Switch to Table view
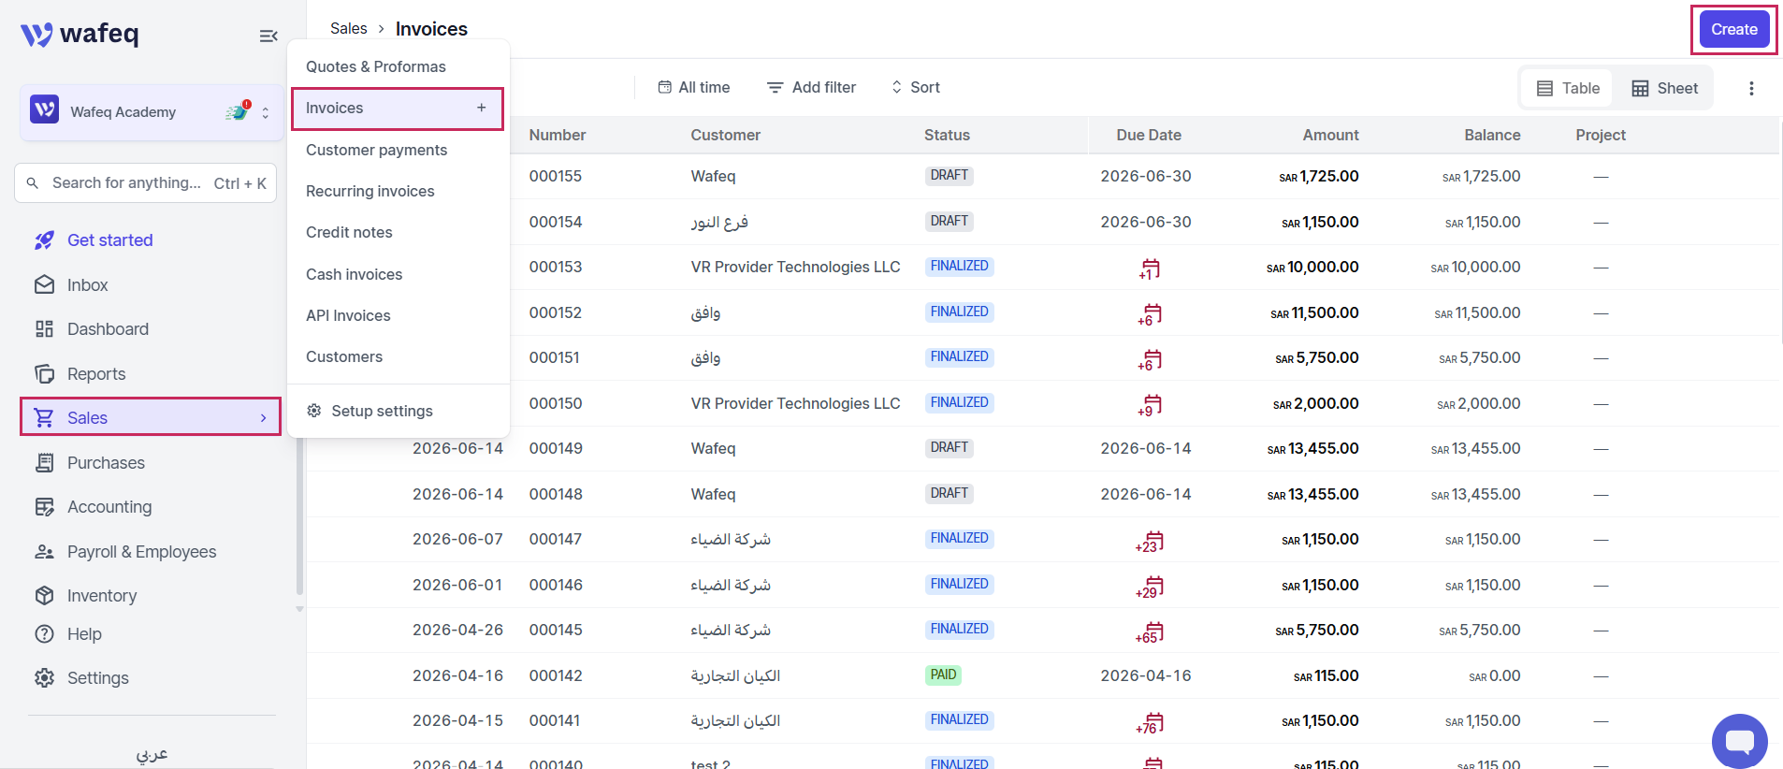Viewport: 1783px width, 769px height. (1568, 88)
